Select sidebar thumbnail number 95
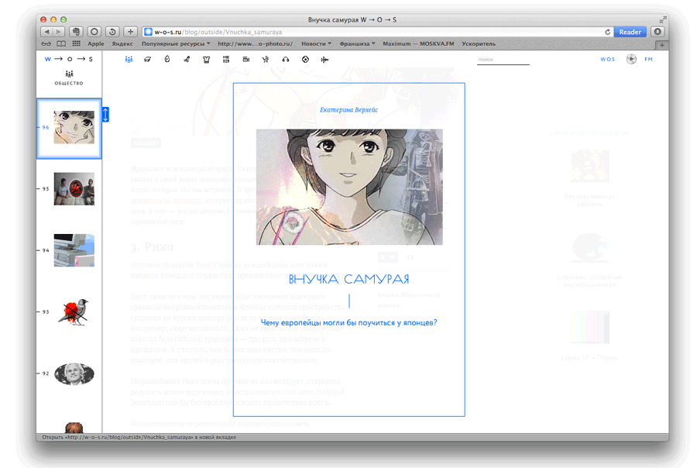 pos(74,188)
